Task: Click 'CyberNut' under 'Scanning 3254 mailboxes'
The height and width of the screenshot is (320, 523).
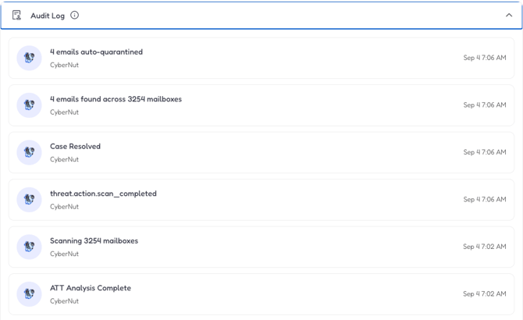Action: (64, 254)
